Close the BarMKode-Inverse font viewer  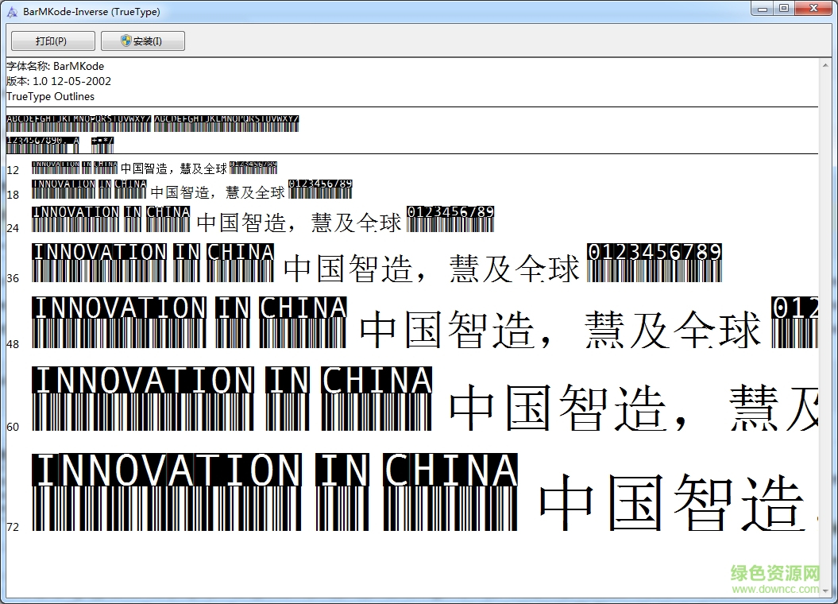click(x=812, y=8)
